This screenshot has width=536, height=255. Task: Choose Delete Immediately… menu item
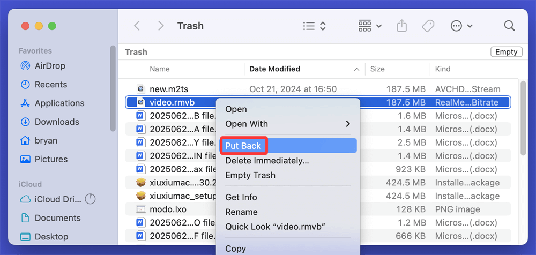[288, 161]
